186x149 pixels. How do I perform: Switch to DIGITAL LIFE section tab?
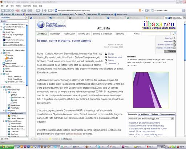[84, 34]
